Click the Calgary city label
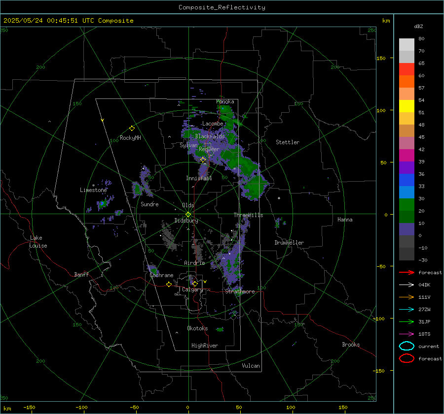 (x=192, y=289)
